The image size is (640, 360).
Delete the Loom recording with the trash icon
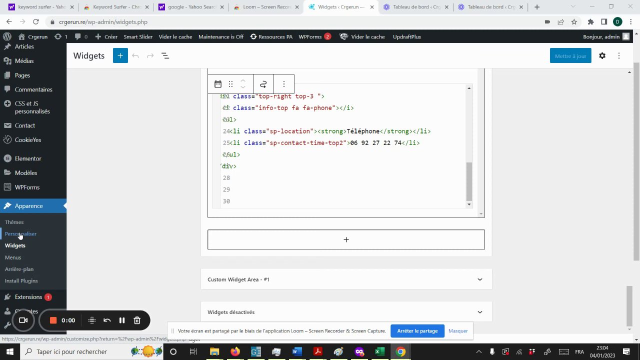coord(137,320)
